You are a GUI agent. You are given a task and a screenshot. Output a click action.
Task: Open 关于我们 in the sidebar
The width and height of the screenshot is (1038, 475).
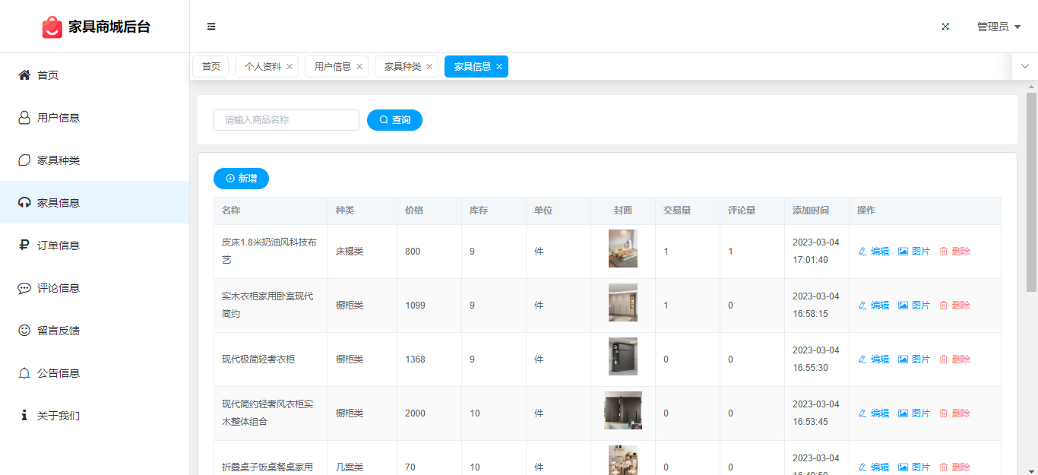(58, 416)
